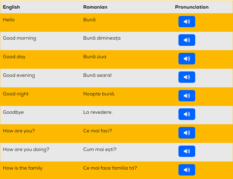
Task: Play audio for "La revedere."
Action: (x=187, y=114)
